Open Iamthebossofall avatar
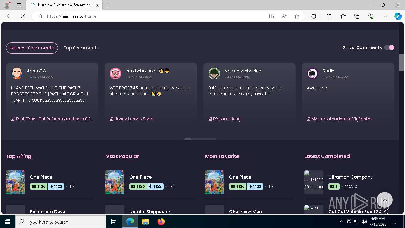 tap(115, 73)
